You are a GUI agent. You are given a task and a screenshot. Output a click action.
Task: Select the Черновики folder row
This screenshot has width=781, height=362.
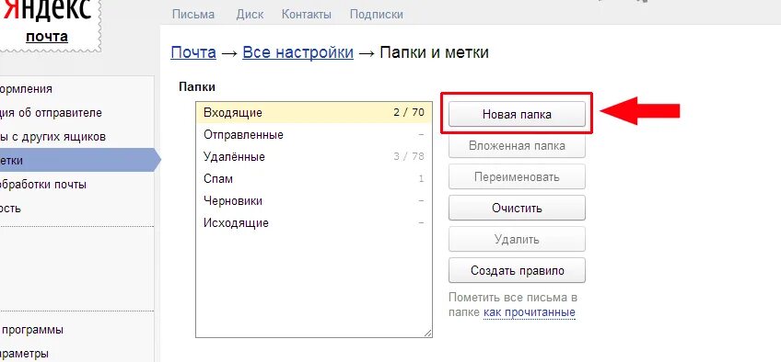[314, 201]
